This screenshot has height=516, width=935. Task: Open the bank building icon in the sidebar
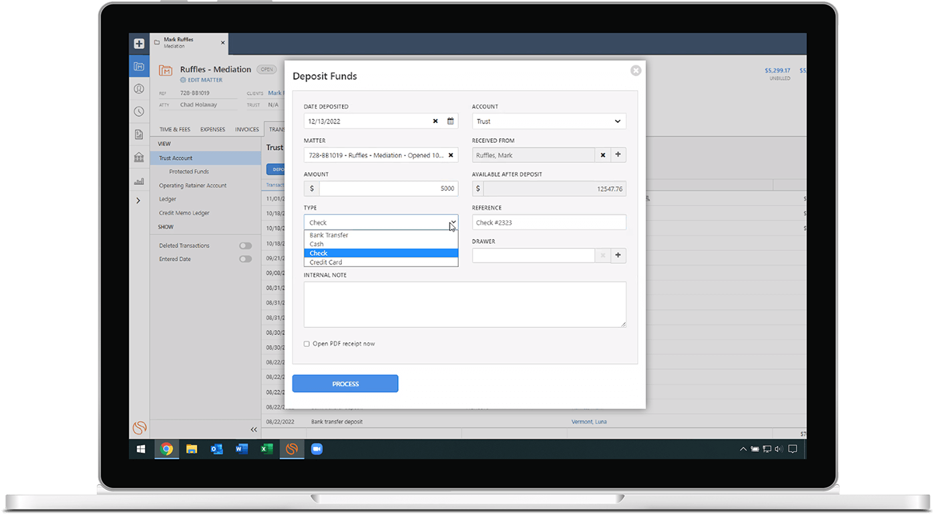(139, 158)
